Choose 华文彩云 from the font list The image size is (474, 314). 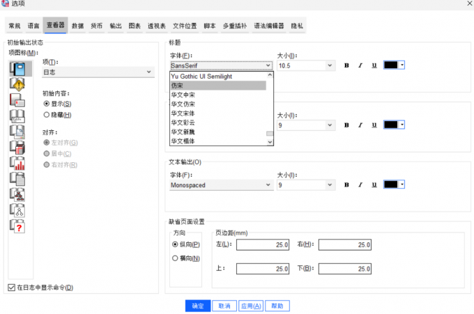point(218,123)
